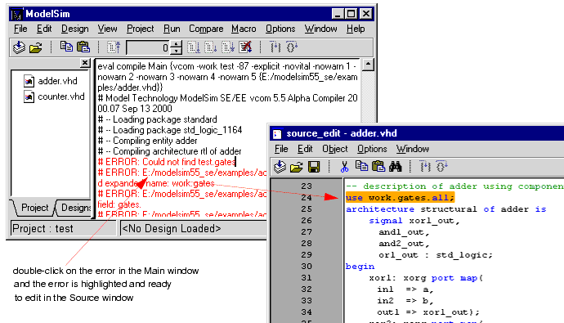Image resolution: width=564 pixels, height=323 pixels.
Task: Select the Project tab in workspace
Action: (x=34, y=208)
